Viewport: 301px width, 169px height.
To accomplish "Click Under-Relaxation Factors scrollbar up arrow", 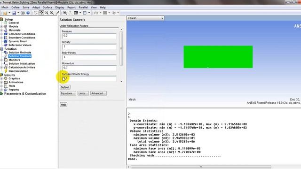I will pos(121,30).
